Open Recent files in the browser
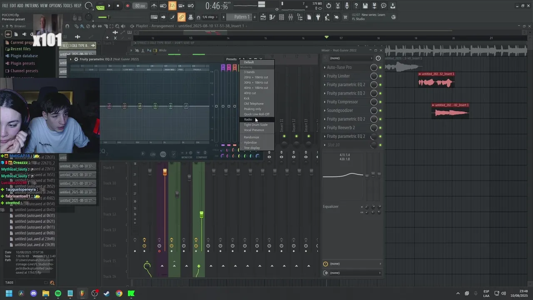 20,49
